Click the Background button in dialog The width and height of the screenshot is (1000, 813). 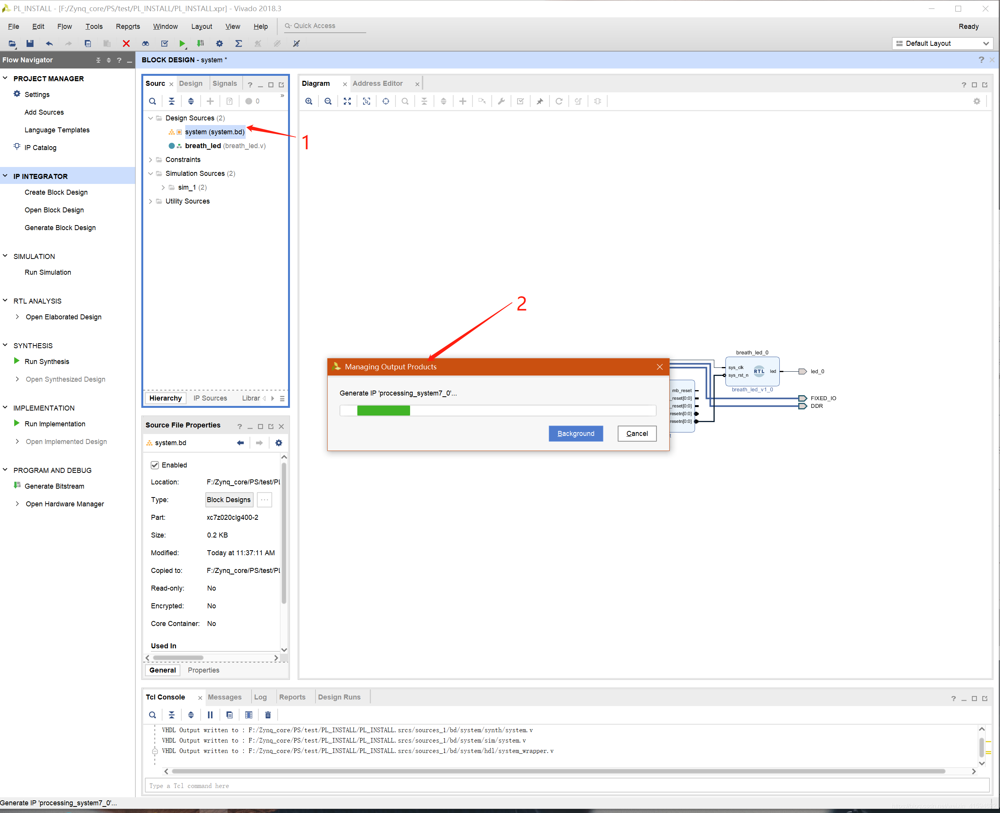pos(575,433)
